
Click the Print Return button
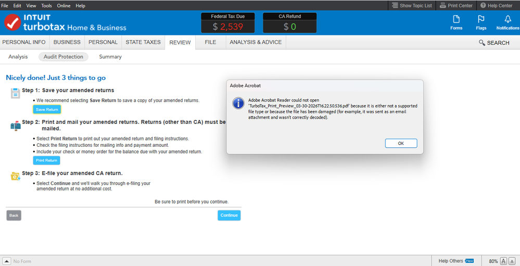click(x=46, y=160)
